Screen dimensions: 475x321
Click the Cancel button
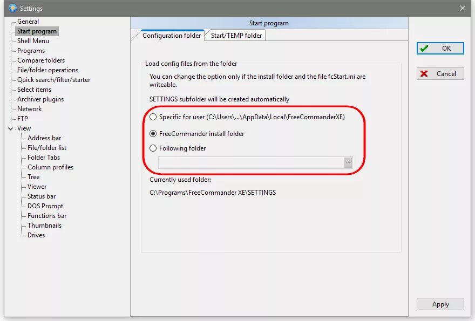tap(440, 73)
